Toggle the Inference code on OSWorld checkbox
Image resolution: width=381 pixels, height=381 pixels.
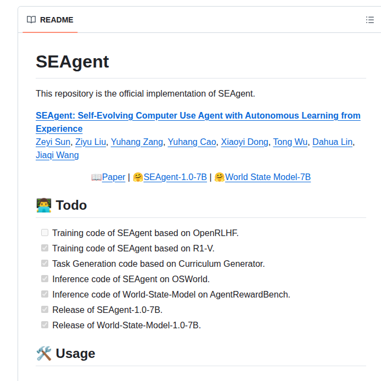point(44,278)
